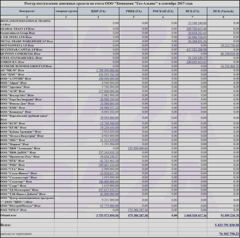This screenshot has width=240, height=238.
Task: Click the grand total 5 433 791 830,58
Action: click(x=227, y=225)
